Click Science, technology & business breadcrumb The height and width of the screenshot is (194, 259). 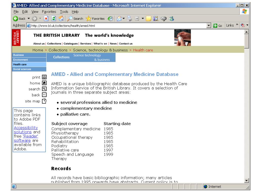[x=100, y=50]
